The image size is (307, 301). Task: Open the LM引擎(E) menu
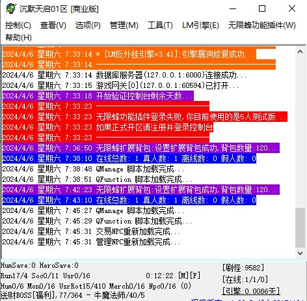coord(200,25)
